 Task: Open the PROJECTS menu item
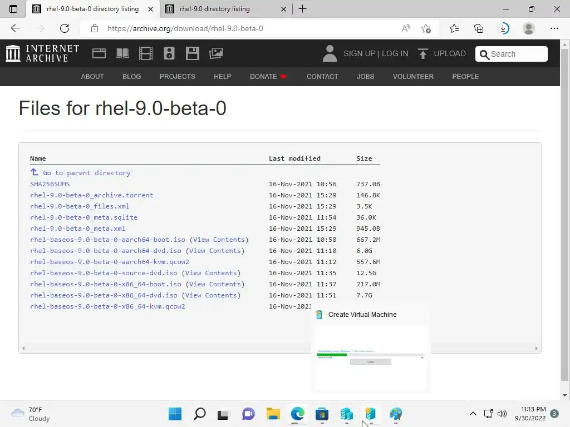178,77
